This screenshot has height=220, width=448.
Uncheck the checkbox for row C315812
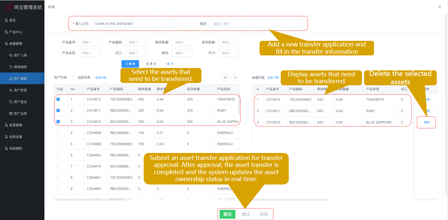[58, 99]
